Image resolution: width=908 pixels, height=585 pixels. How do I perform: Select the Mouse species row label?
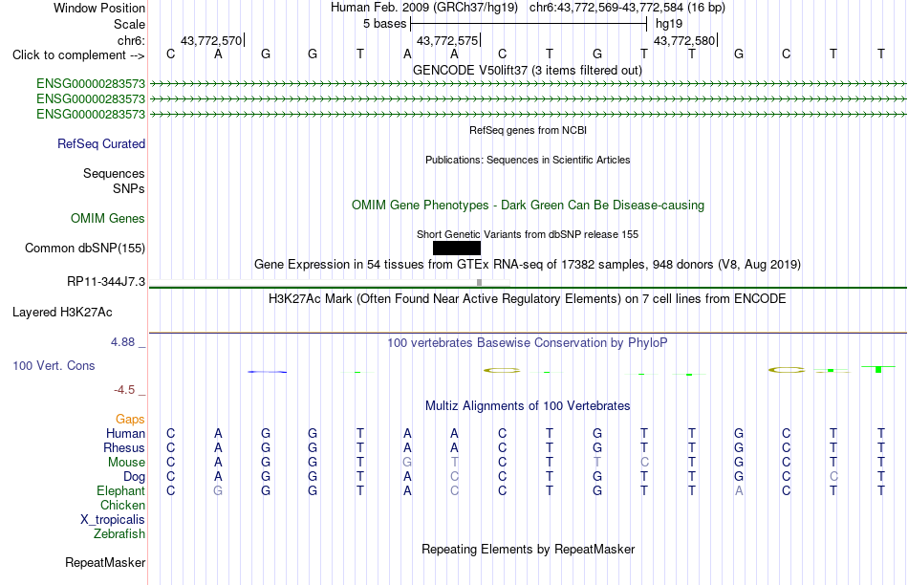click(x=126, y=463)
